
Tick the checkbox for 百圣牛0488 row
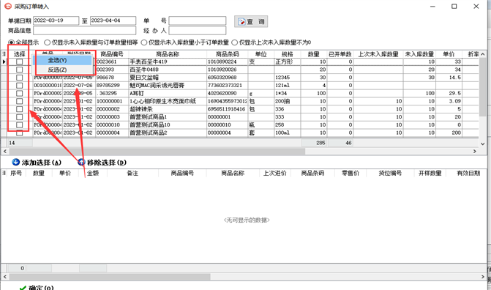coord(20,70)
